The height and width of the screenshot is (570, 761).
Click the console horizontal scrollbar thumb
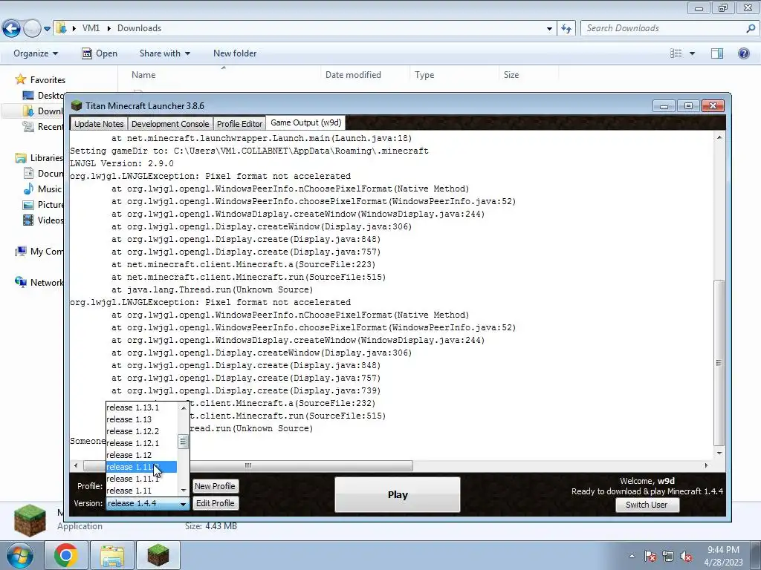[248, 465]
